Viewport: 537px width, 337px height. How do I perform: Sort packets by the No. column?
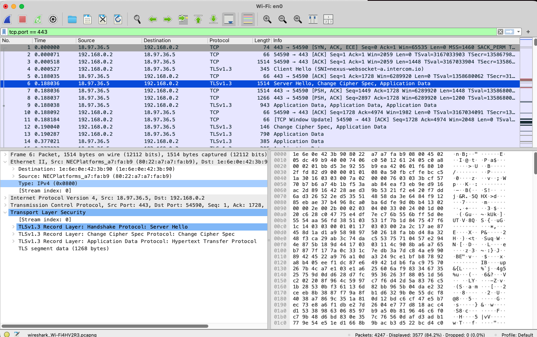tap(16, 41)
